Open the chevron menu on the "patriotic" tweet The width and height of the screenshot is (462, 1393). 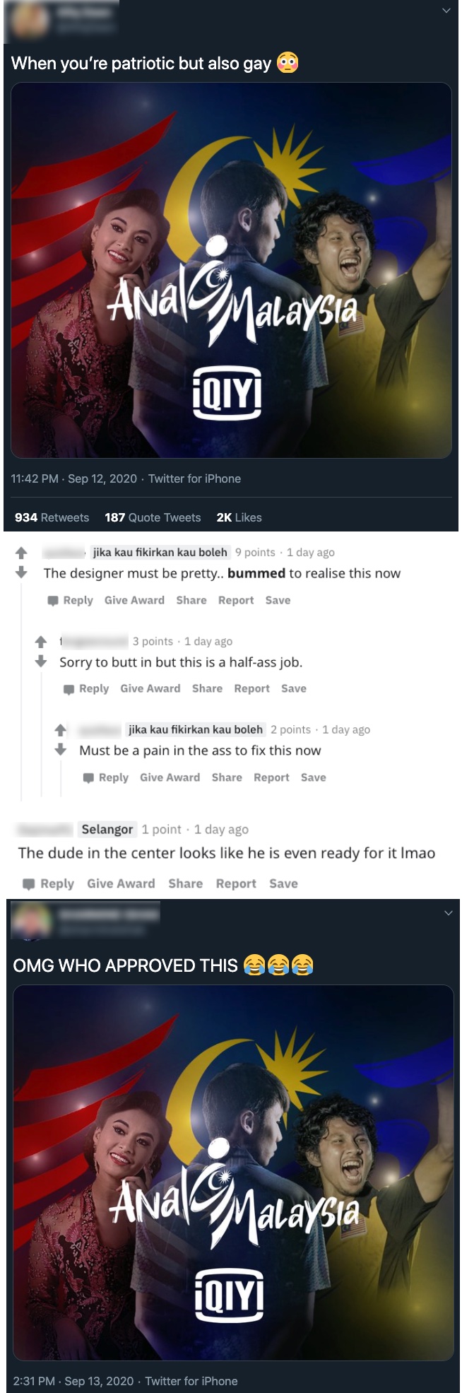[x=446, y=11]
